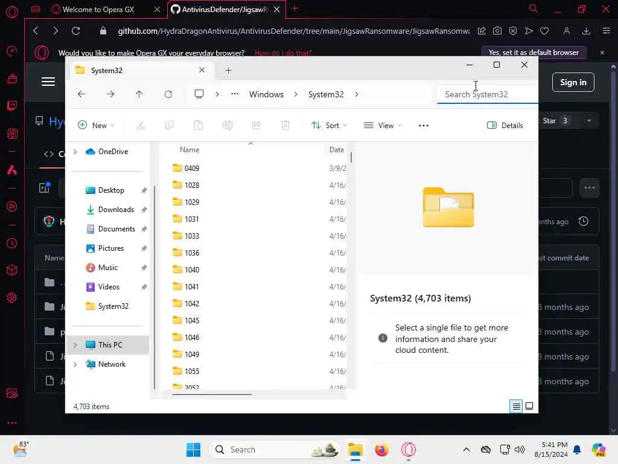Click the Search System32 input field
Image resolution: width=618 pixels, height=464 pixels.
(x=488, y=94)
